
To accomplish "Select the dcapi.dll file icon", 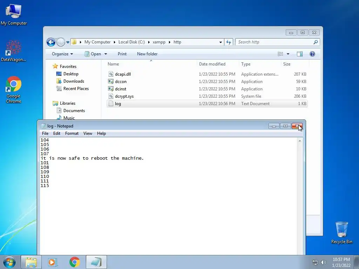I will [x=111, y=74].
